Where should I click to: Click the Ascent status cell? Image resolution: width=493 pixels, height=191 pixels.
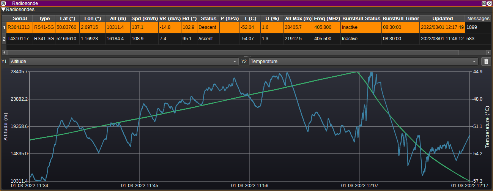click(x=208, y=39)
